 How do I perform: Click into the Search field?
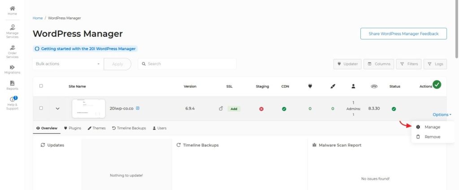pos(187,63)
